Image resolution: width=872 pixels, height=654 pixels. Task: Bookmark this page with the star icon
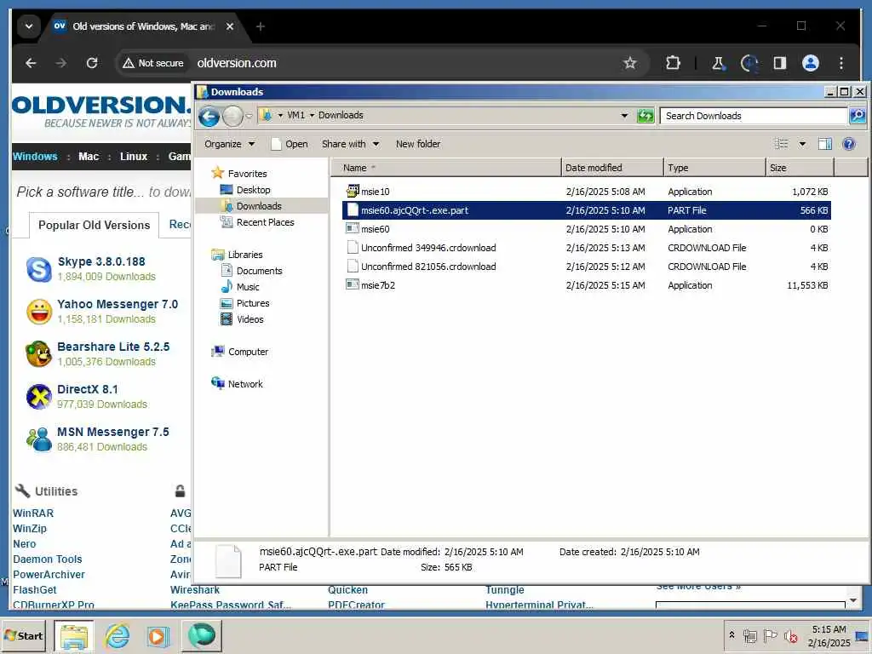tap(629, 63)
